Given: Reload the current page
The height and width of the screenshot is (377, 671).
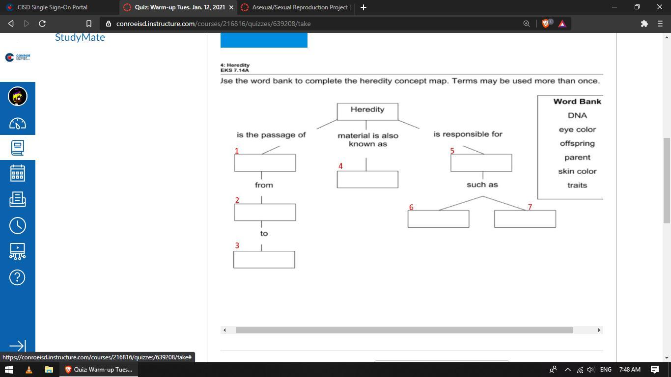Looking at the screenshot, I should coord(42,24).
